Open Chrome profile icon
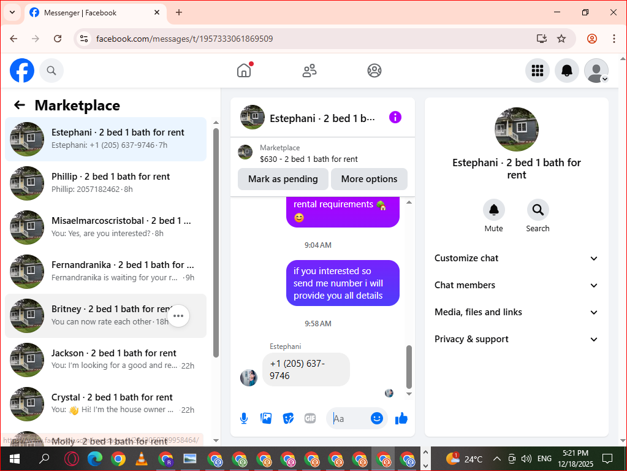The width and height of the screenshot is (627, 471). tap(592, 39)
